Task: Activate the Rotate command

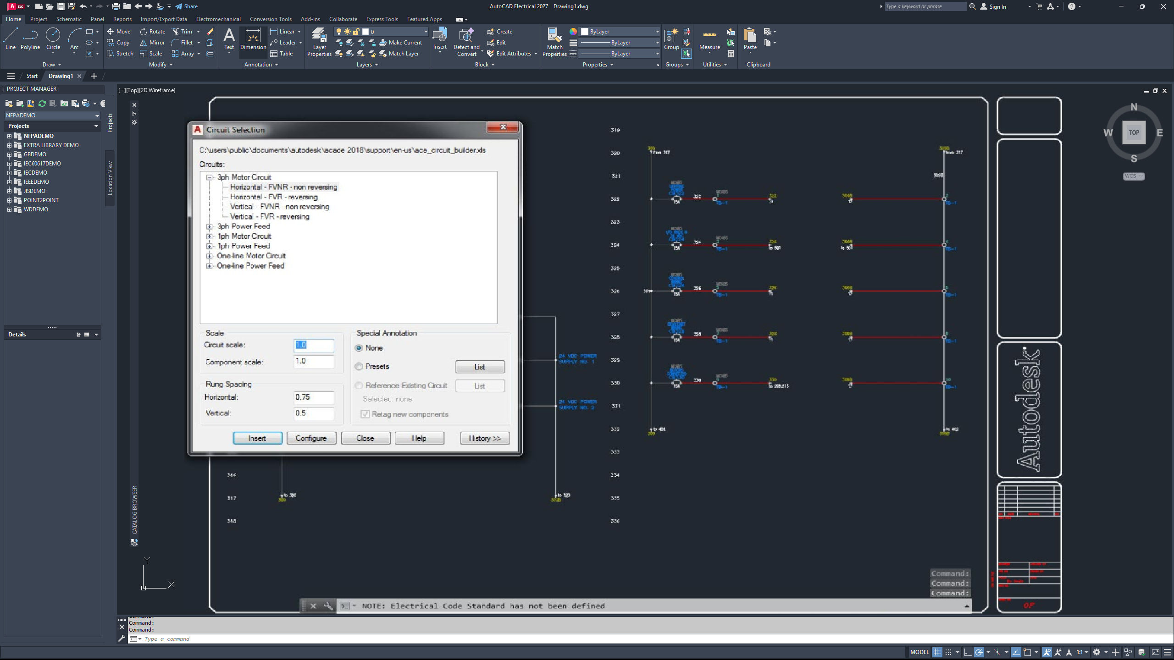Action: coord(153,32)
